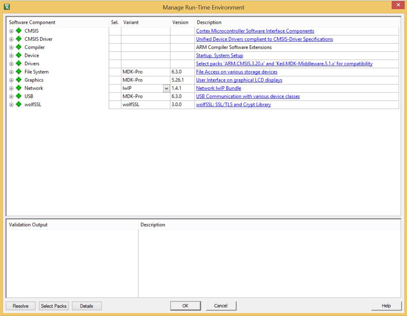Click the MDK-Pro variant cell for USB
The height and width of the screenshot is (316, 407).
(146, 96)
